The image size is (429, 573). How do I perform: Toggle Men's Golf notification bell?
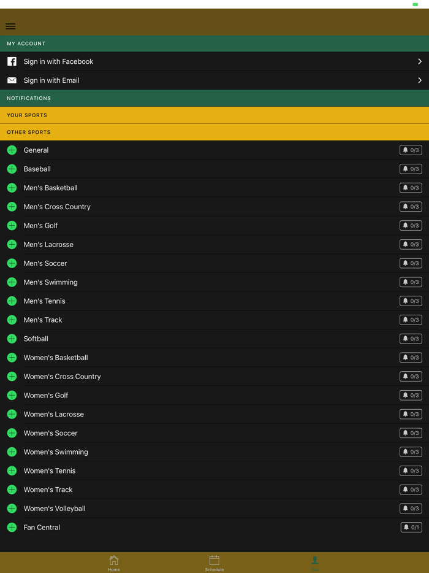pos(411,226)
